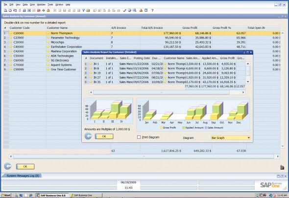Click the lock screen padlock icon
The image size is (289, 198).
(48, 10)
